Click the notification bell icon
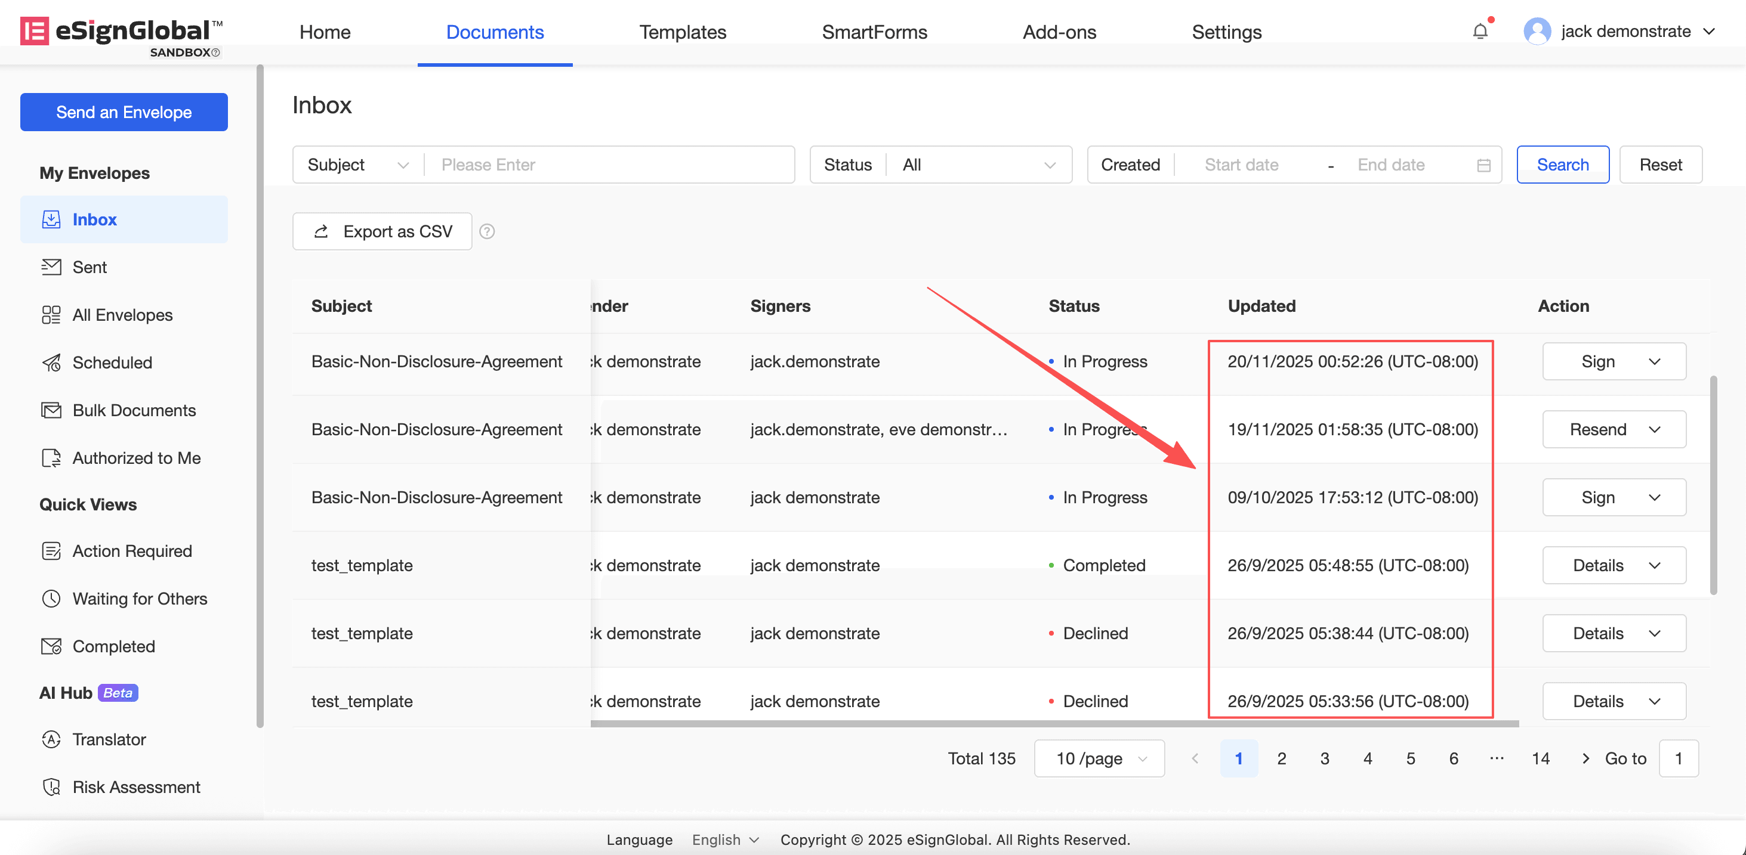Screen dimensions: 1746x855 [1480, 31]
